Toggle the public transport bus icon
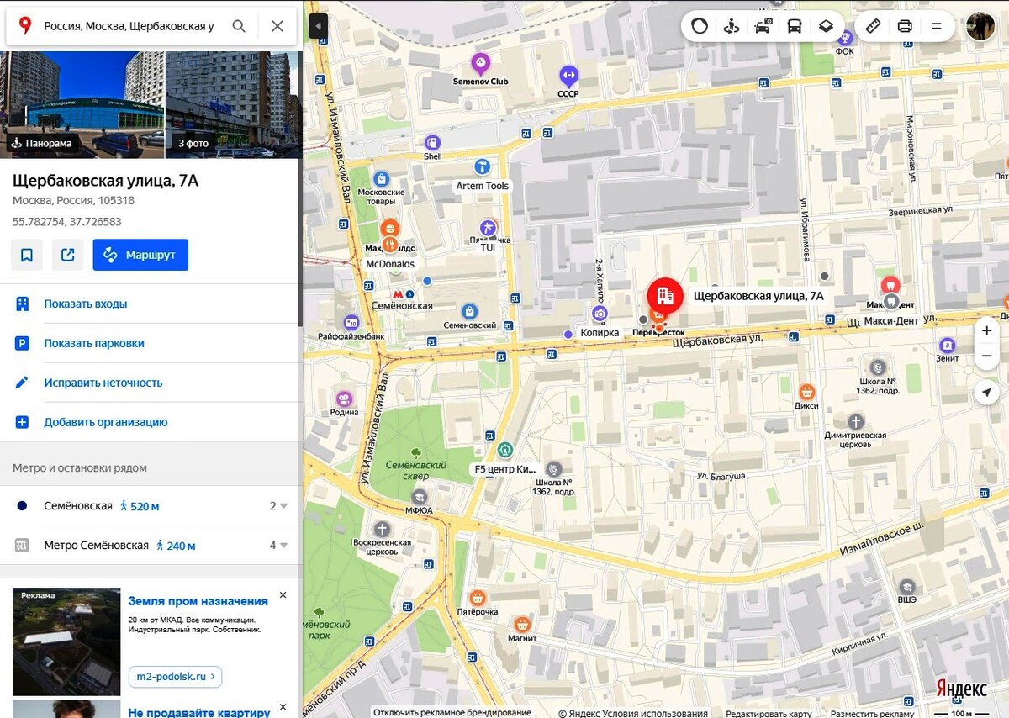 (794, 26)
